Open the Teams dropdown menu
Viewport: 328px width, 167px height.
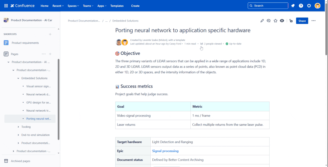88,6
